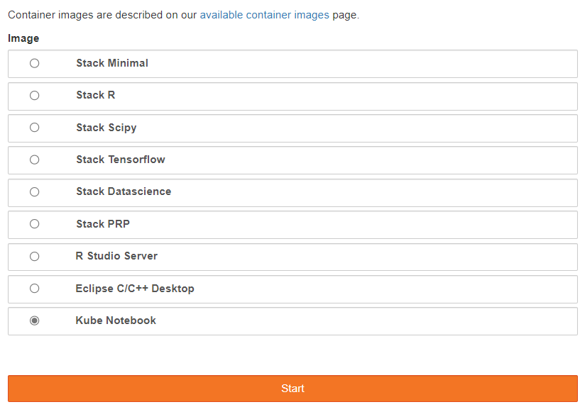Click the selected Kube Notebook radio button

click(34, 320)
